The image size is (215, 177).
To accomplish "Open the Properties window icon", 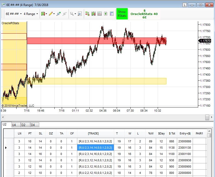I will (112, 14).
